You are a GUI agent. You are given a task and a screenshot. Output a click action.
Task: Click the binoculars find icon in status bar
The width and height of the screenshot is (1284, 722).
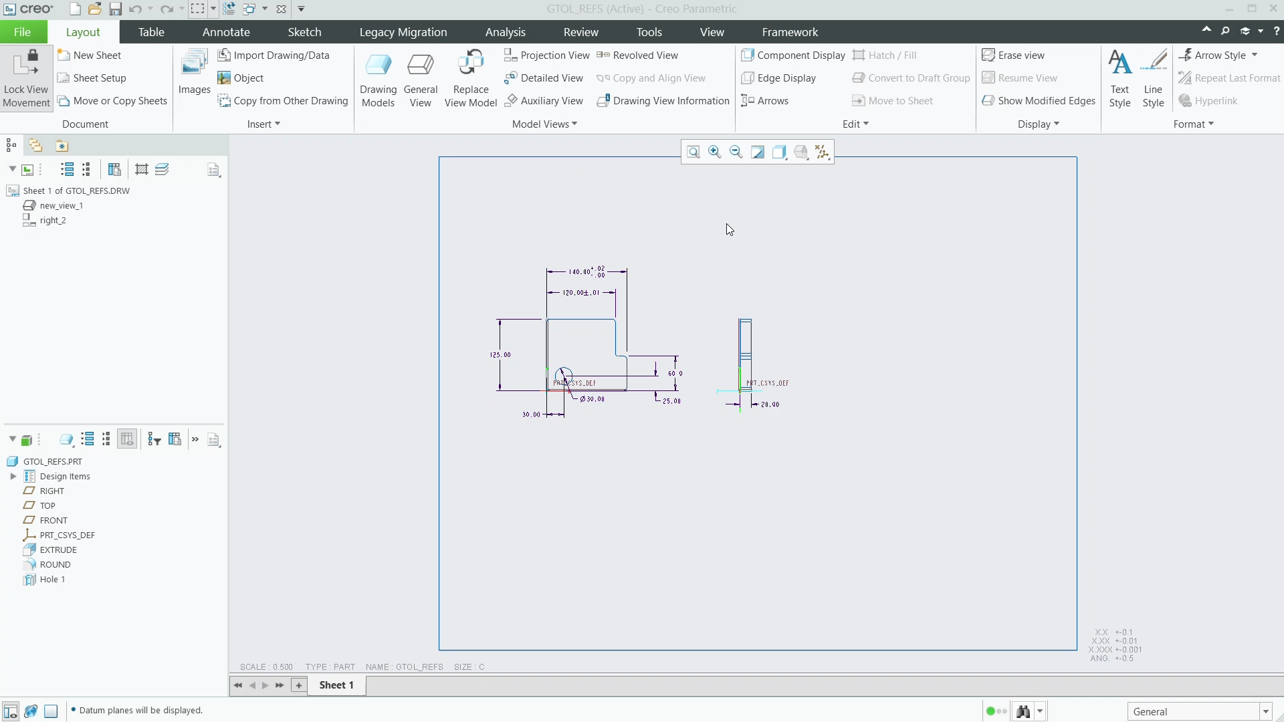click(1023, 711)
